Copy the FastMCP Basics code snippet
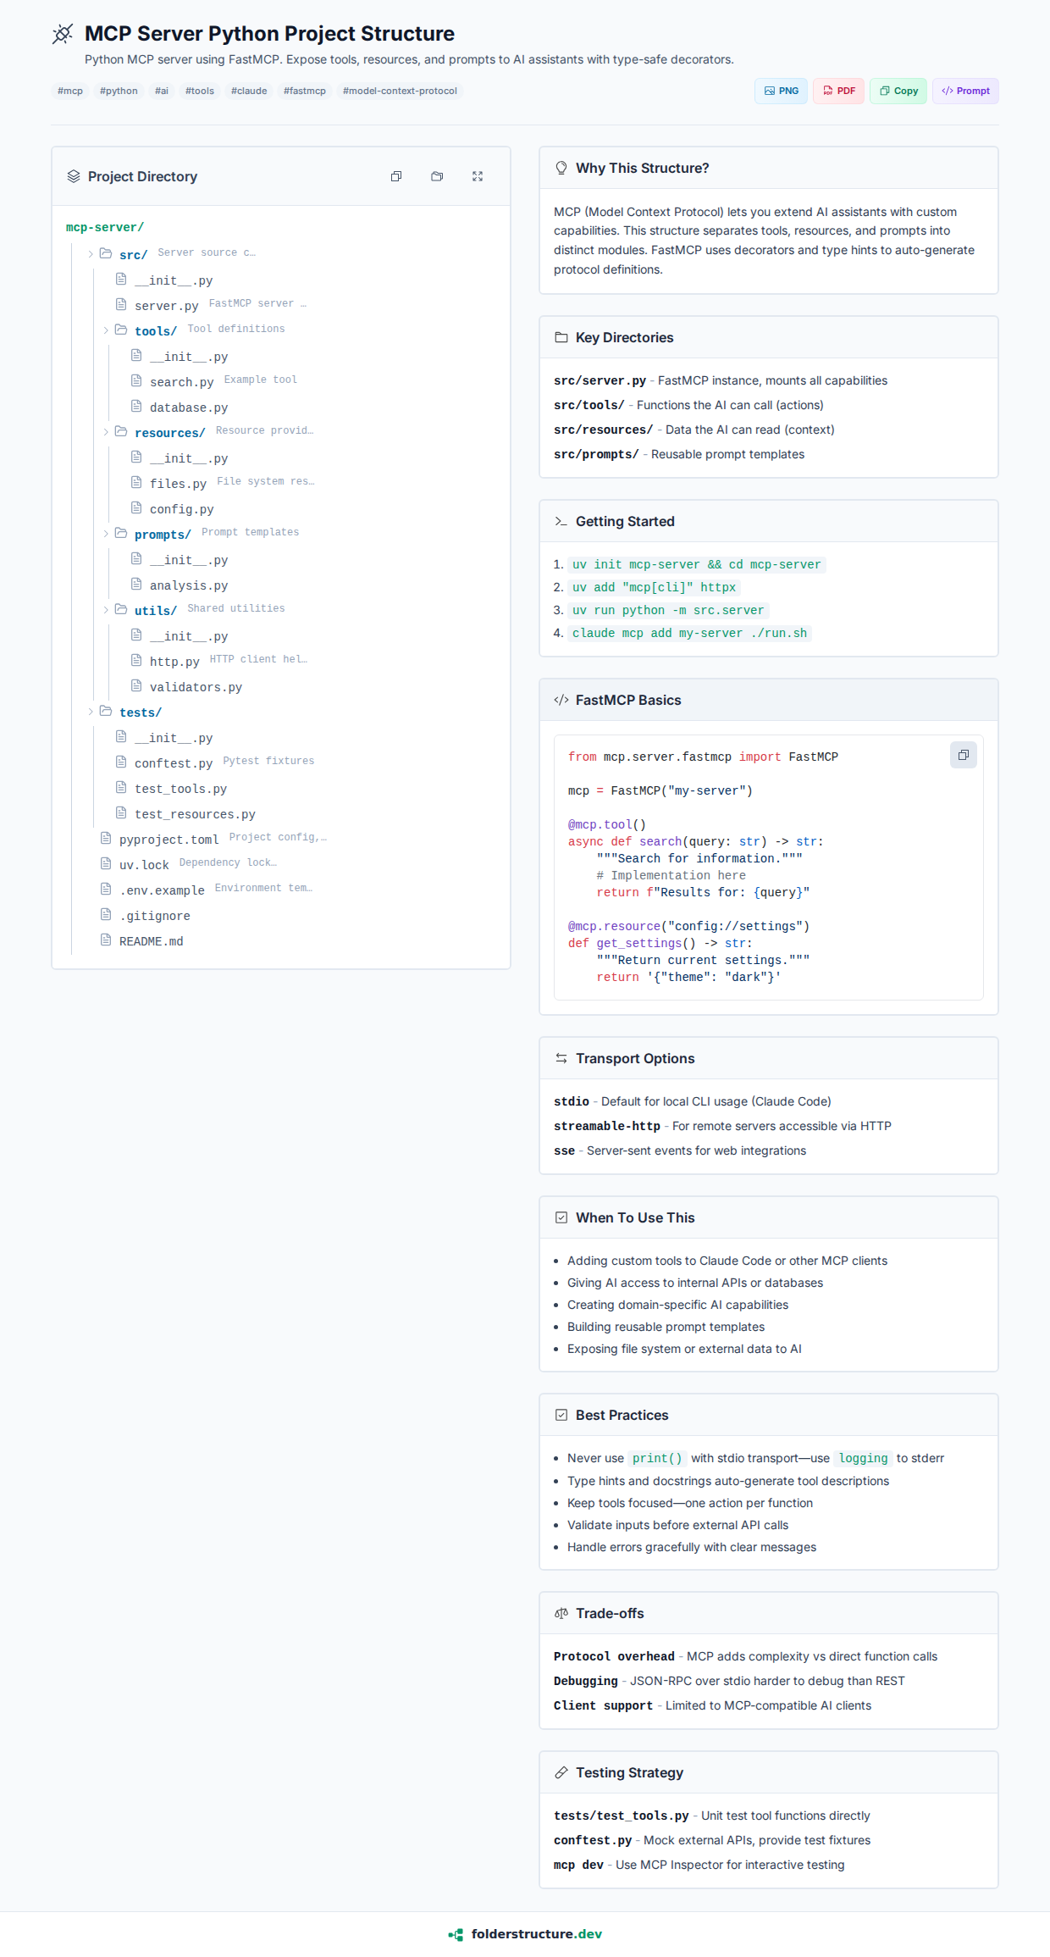This screenshot has width=1050, height=1957. click(x=963, y=755)
